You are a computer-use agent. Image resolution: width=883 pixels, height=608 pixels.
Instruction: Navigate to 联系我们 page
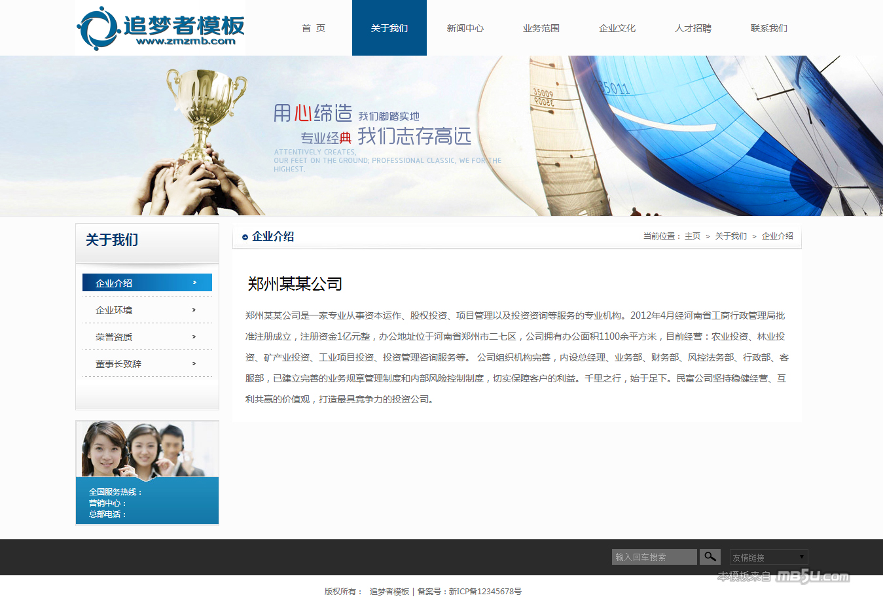coord(768,28)
